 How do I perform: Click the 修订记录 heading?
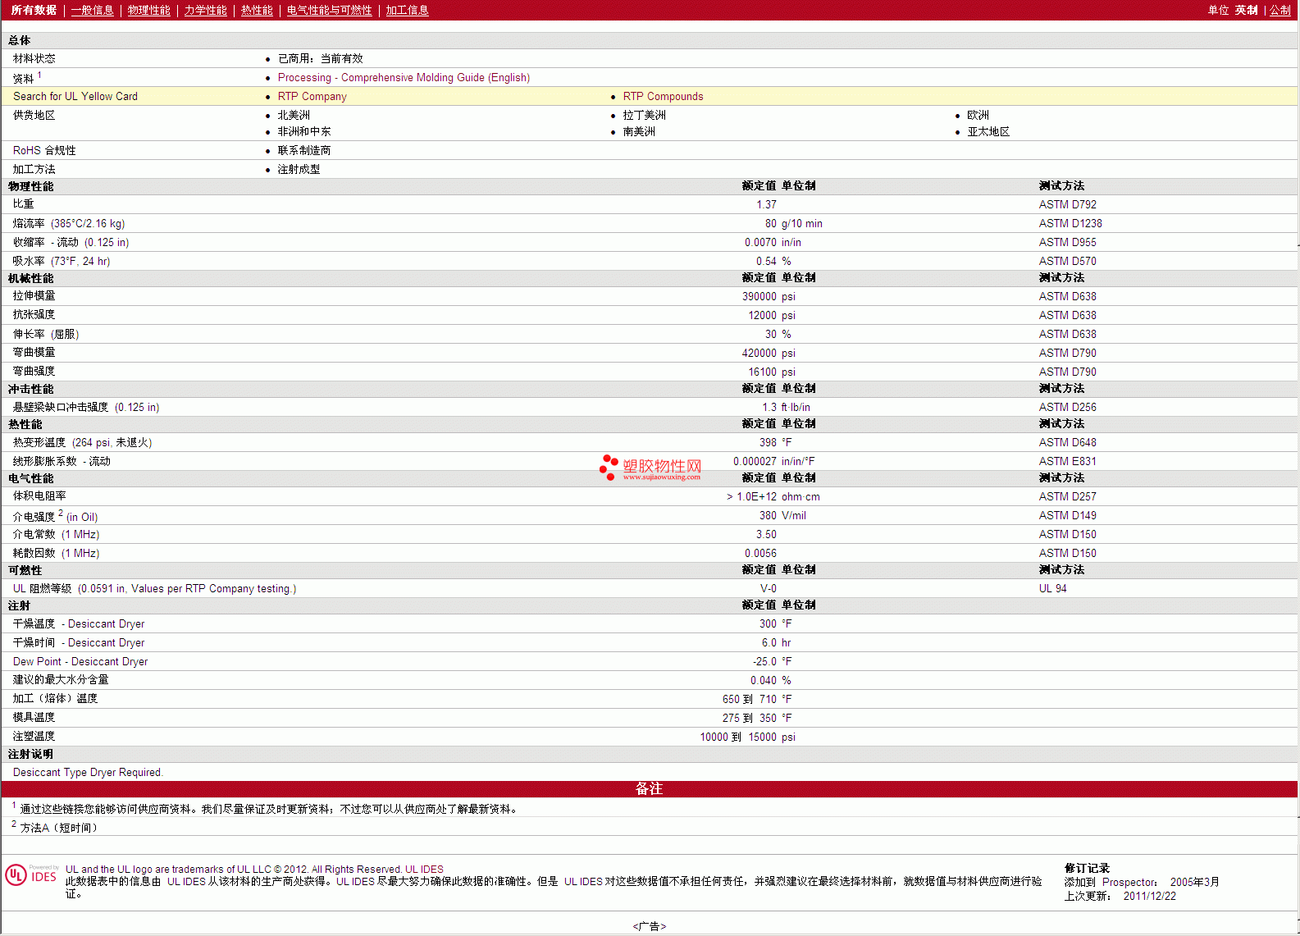point(1087,869)
